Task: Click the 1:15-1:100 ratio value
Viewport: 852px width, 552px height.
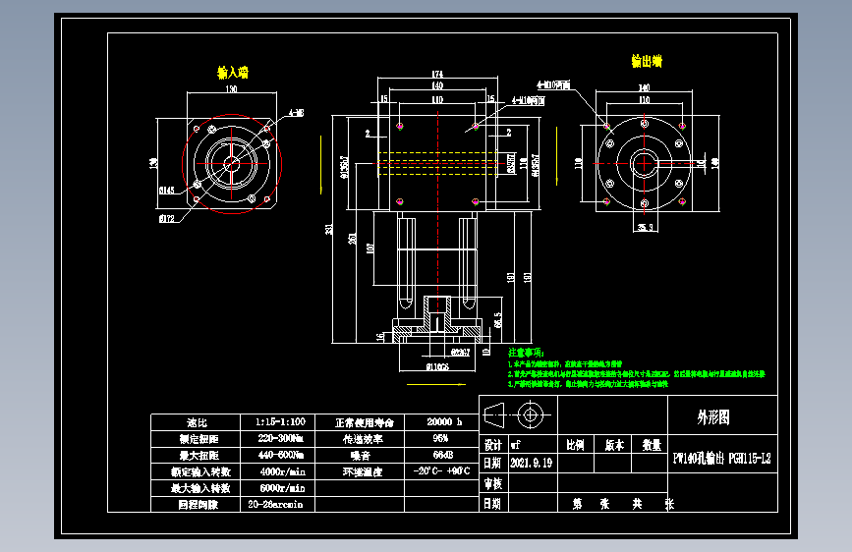Action: coord(280,421)
